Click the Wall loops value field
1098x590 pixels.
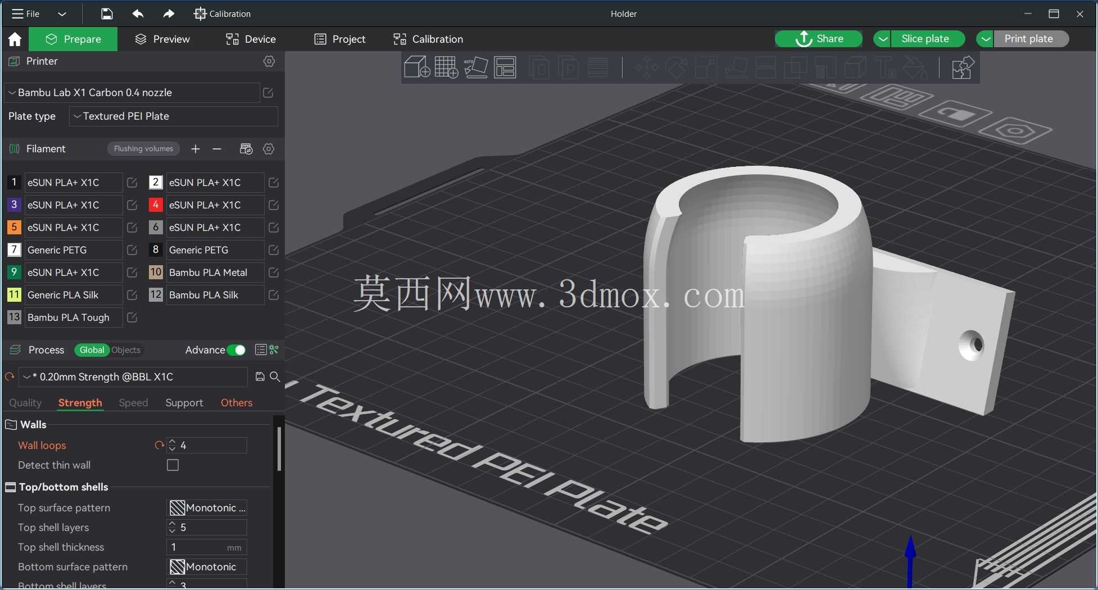pos(212,446)
